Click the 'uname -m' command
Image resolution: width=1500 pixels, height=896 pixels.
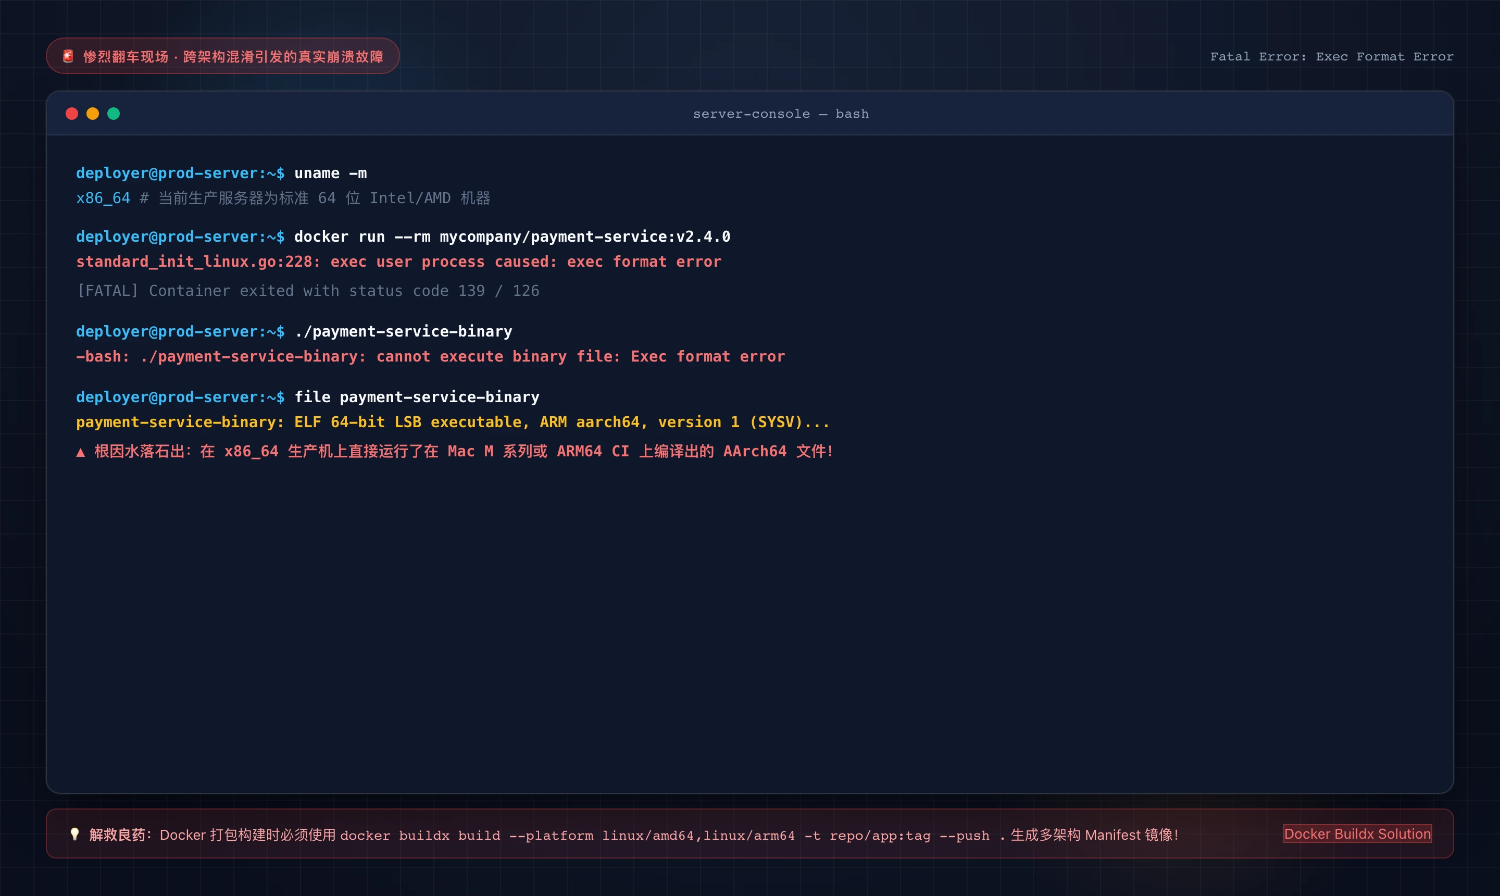[x=331, y=173]
